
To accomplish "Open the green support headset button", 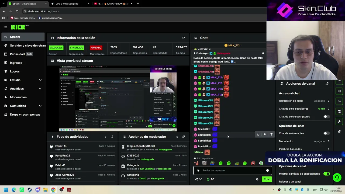I will pos(337,178).
